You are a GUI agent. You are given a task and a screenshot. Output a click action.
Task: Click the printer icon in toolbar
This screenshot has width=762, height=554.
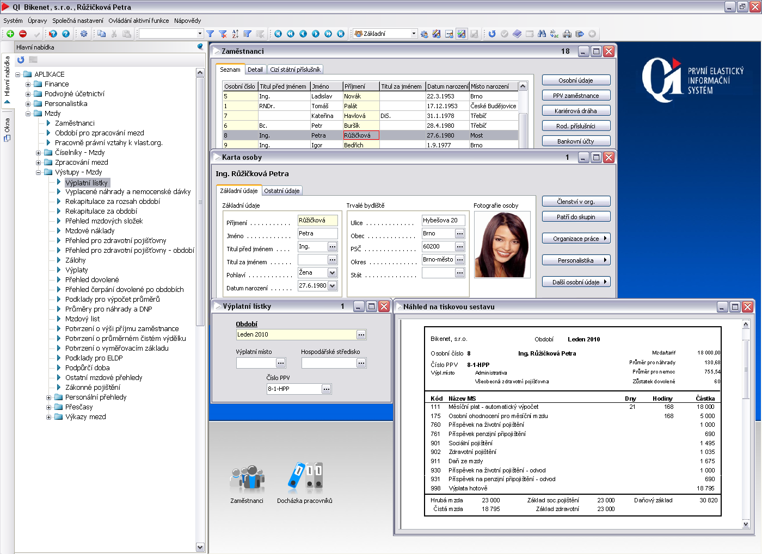[x=567, y=34]
